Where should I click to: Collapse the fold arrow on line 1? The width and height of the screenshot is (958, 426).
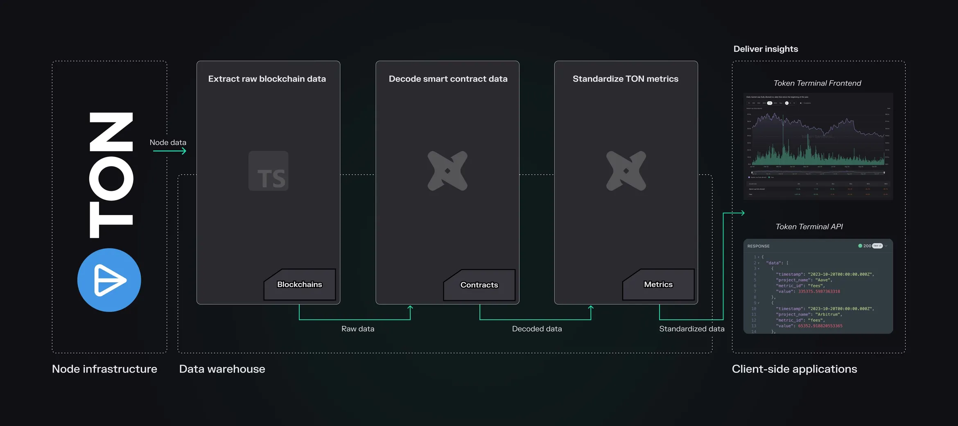pyautogui.click(x=759, y=257)
